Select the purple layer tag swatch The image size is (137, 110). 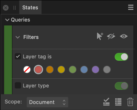(95, 70)
